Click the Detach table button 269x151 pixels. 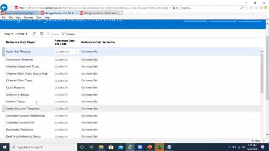pos(69,34)
